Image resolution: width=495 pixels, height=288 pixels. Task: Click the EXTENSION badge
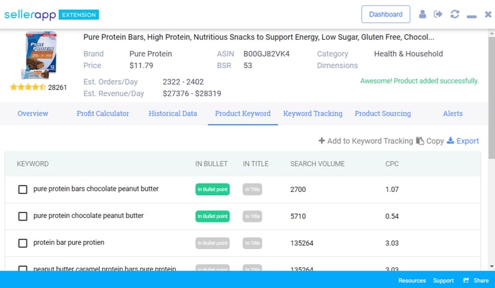[79, 15]
